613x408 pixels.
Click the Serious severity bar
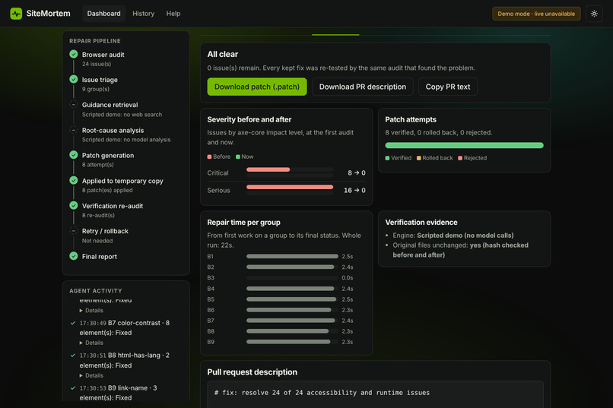pyautogui.click(x=290, y=187)
